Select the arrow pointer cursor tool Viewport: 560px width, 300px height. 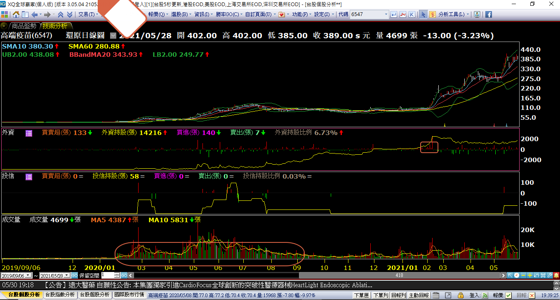[x=423, y=14]
